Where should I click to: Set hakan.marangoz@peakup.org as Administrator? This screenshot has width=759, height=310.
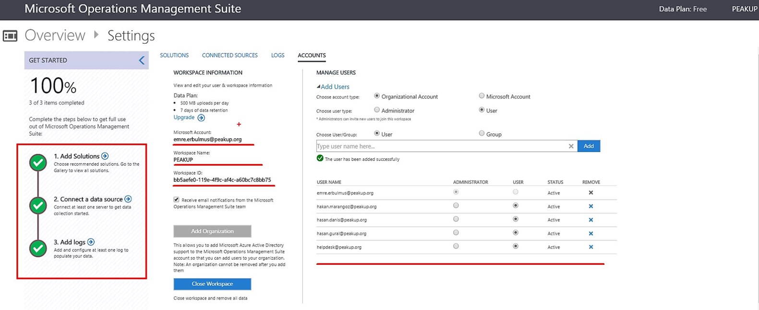[456, 206]
